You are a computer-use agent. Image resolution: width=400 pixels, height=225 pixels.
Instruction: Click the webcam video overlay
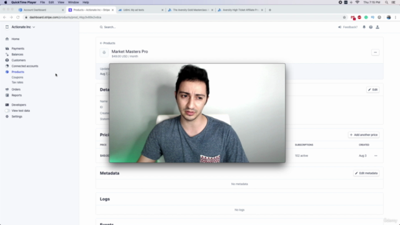197,113
